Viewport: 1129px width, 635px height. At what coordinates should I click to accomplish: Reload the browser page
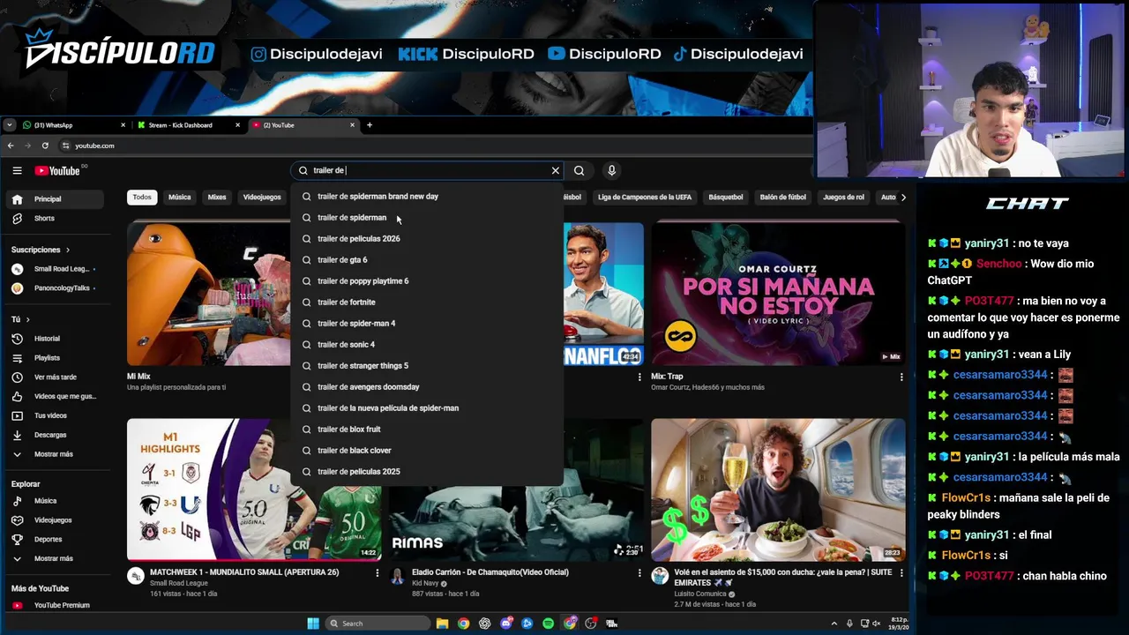pyautogui.click(x=45, y=146)
